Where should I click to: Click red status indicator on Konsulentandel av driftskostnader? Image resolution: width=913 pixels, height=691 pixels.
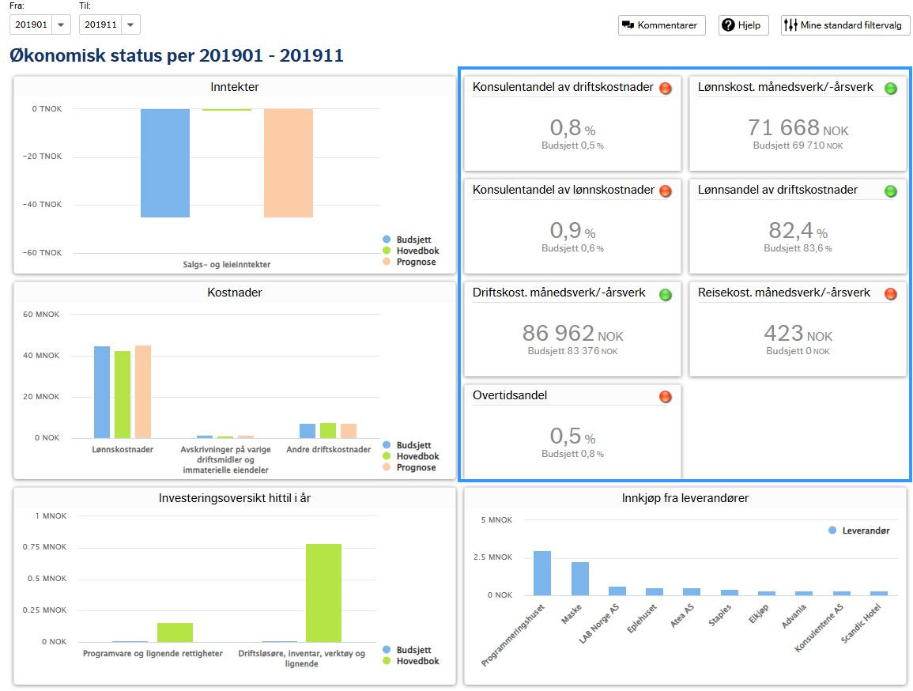click(x=665, y=88)
